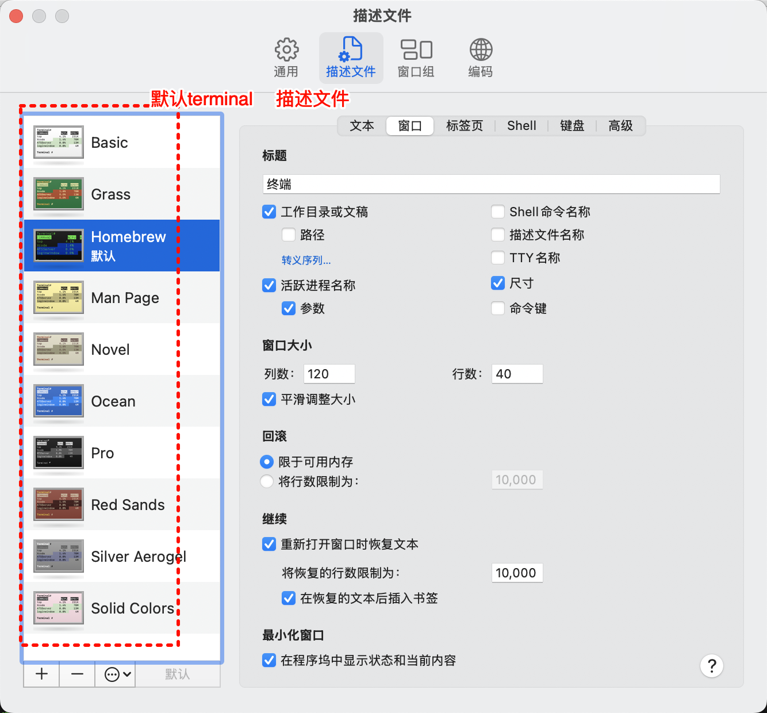The width and height of the screenshot is (767, 713).
Task: Remove selected profile with the − icon
Action: pyautogui.click(x=76, y=674)
